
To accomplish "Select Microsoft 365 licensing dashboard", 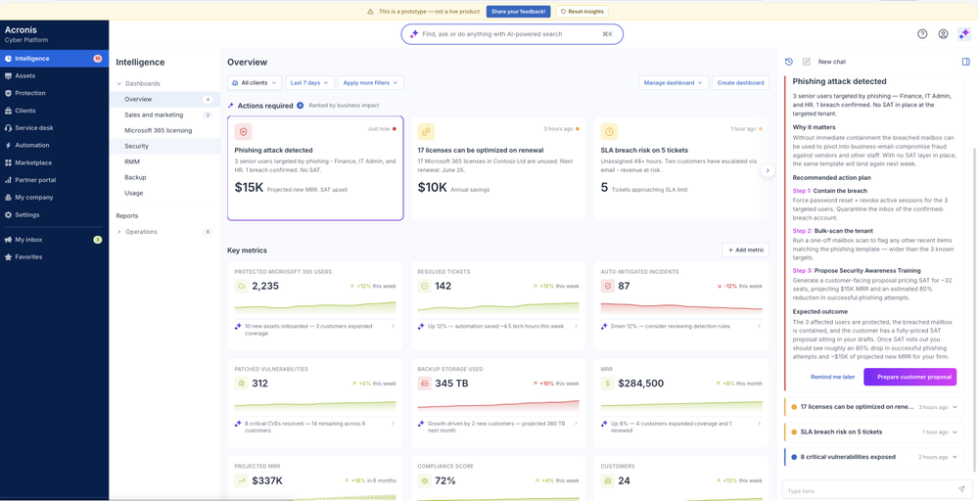I will click(x=164, y=130).
